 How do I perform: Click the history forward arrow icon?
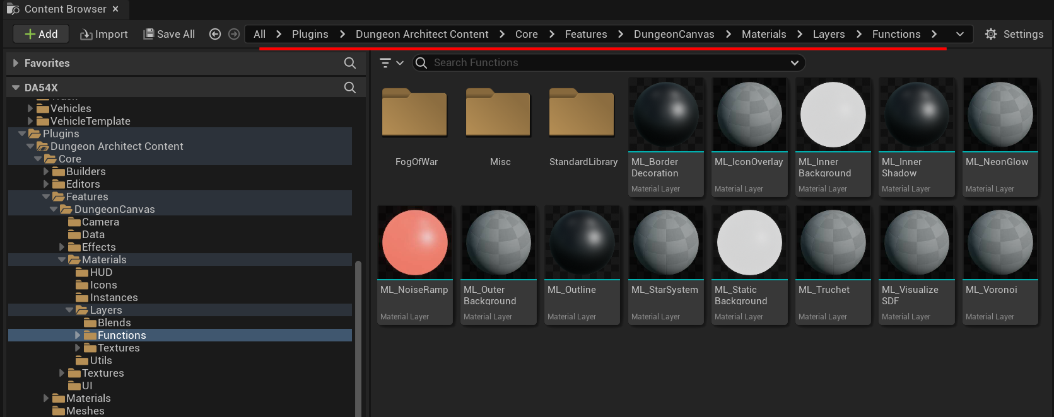(234, 34)
